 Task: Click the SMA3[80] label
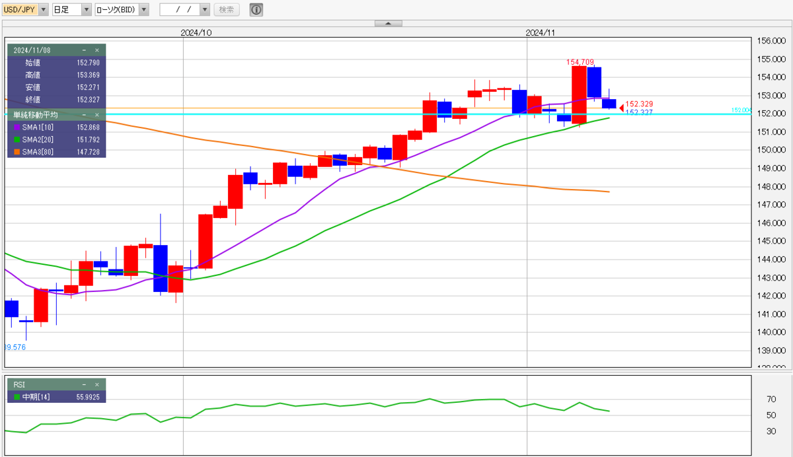point(37,152)
